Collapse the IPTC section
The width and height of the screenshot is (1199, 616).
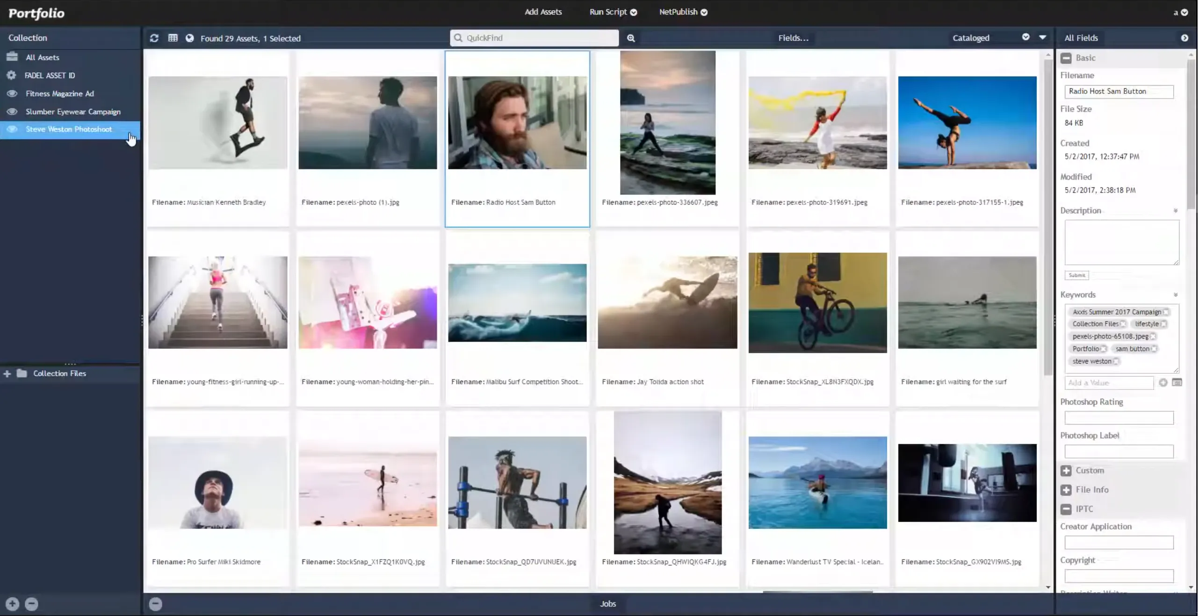[x=1066, y=509]
